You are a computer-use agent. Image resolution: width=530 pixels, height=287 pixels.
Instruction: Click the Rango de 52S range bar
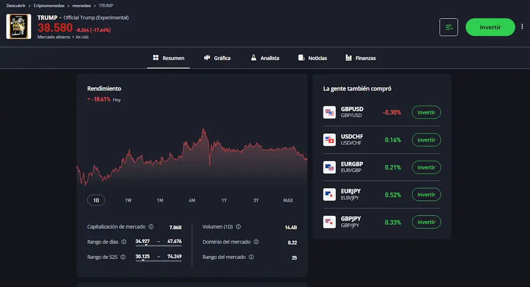[158, 261]
